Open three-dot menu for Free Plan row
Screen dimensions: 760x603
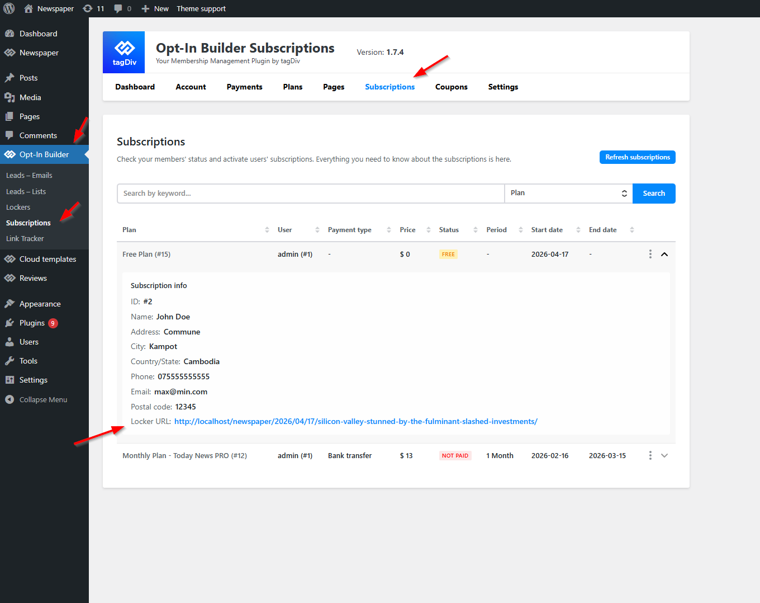click(x=650, y=254)
